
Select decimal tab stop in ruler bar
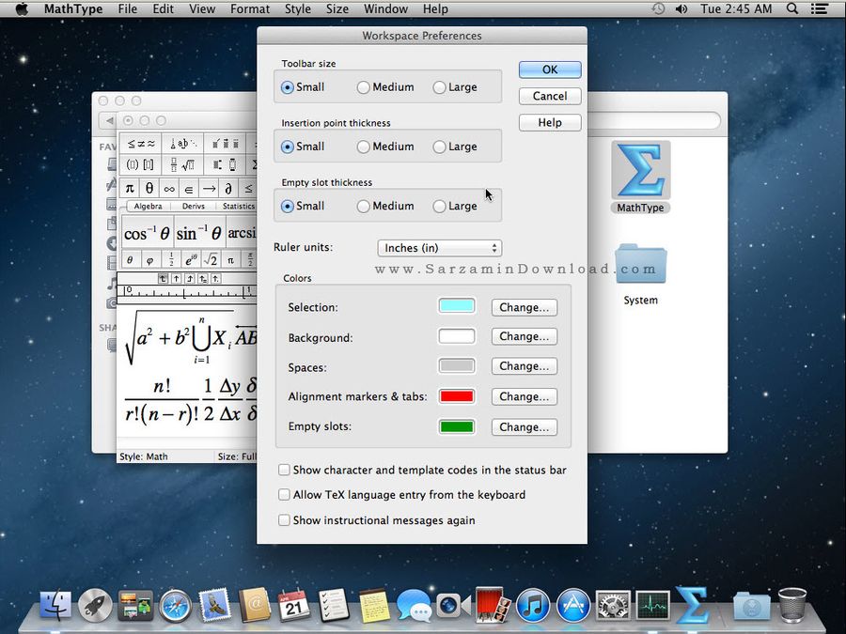(215, 278)
